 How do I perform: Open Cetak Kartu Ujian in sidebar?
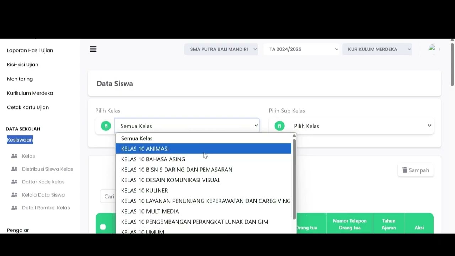(x=28, y=107)
